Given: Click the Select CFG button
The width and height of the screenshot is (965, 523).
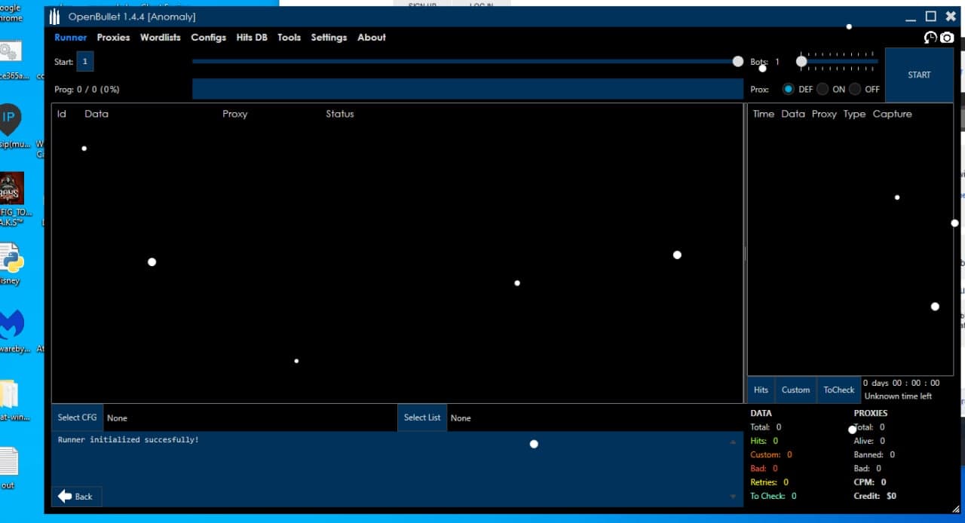Looking at the screenshot, I should (x=78, y=417).
